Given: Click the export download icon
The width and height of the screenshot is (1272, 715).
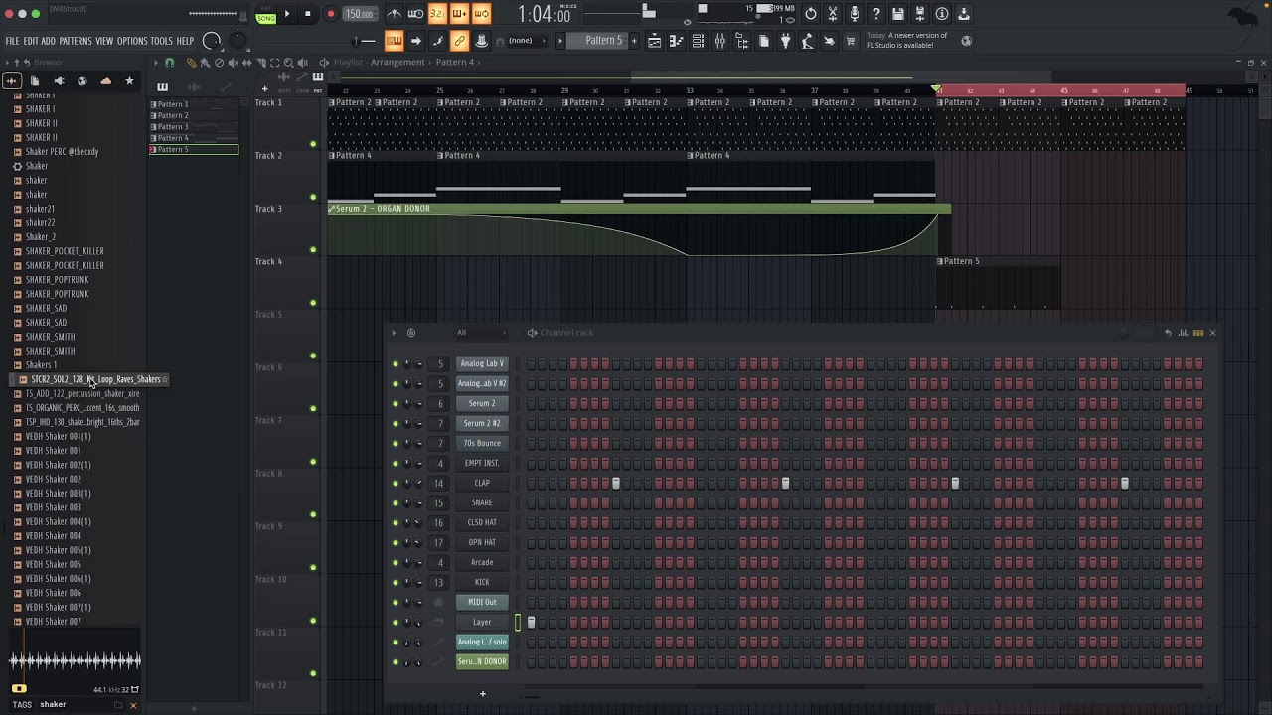Looking at the screenshot, I should click(964, 14).
